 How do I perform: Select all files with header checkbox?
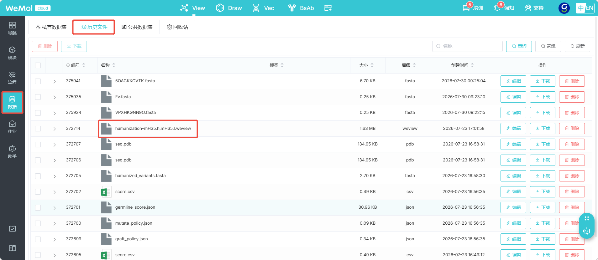38,65
